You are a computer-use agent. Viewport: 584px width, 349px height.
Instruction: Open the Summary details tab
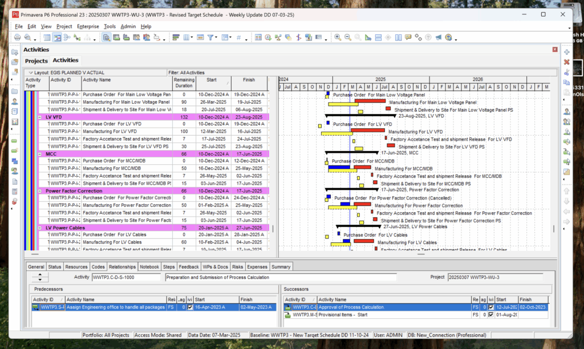(281, 267)
